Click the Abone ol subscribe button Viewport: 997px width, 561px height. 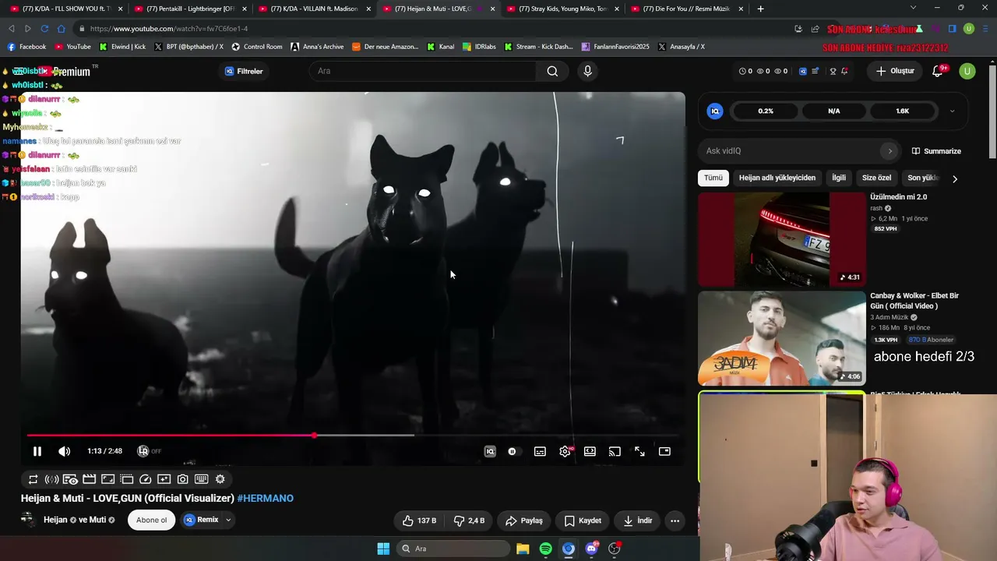coord(151,520)
